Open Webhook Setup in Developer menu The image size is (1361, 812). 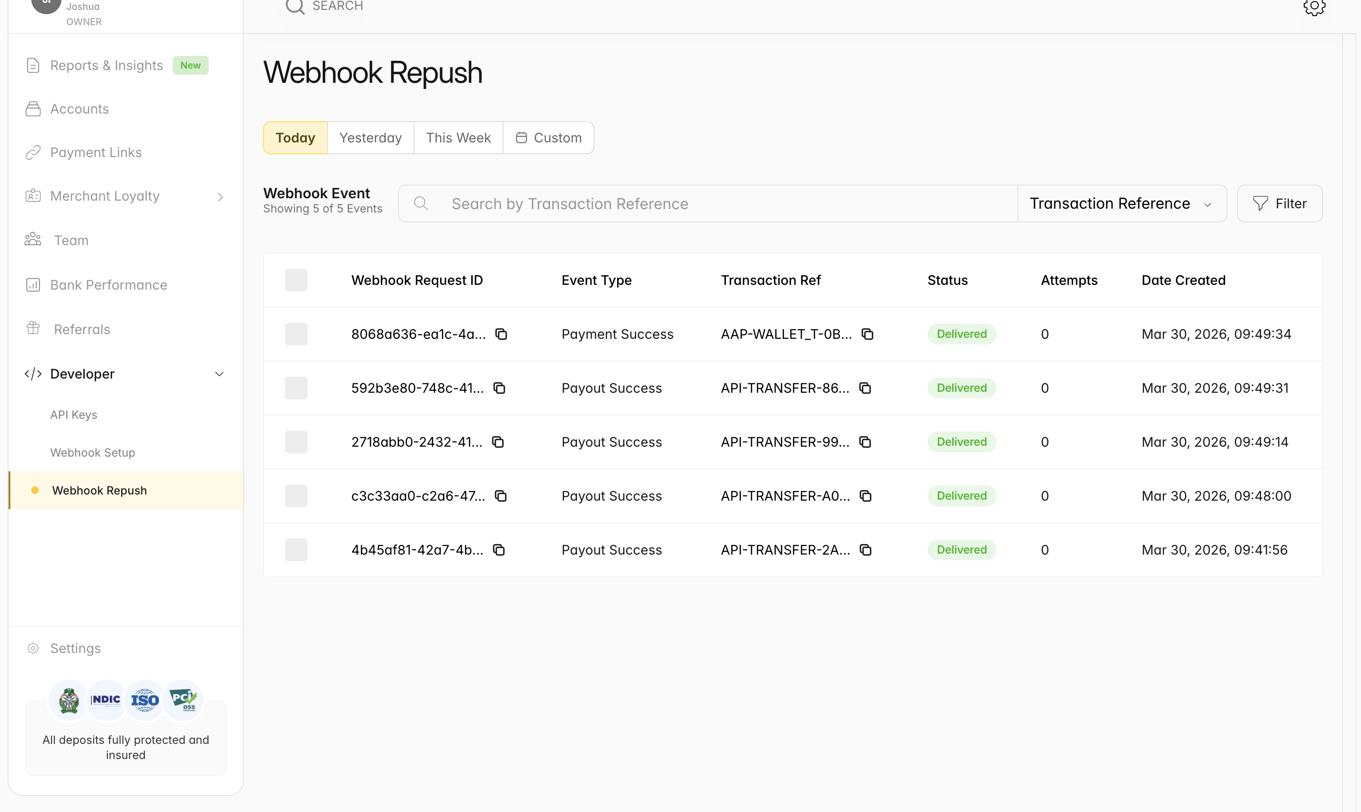pyautogui.click(x=92, y=452)
